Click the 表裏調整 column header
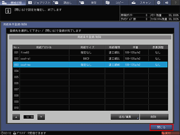Image resolution: width=180 pixels, height=135 pixels. pos(158,47)
